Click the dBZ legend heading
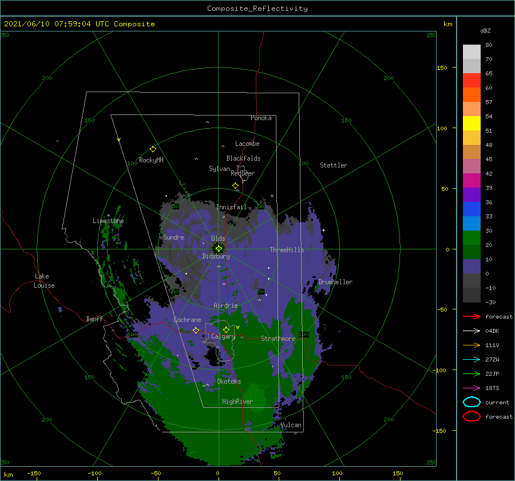 click(485, 30)
